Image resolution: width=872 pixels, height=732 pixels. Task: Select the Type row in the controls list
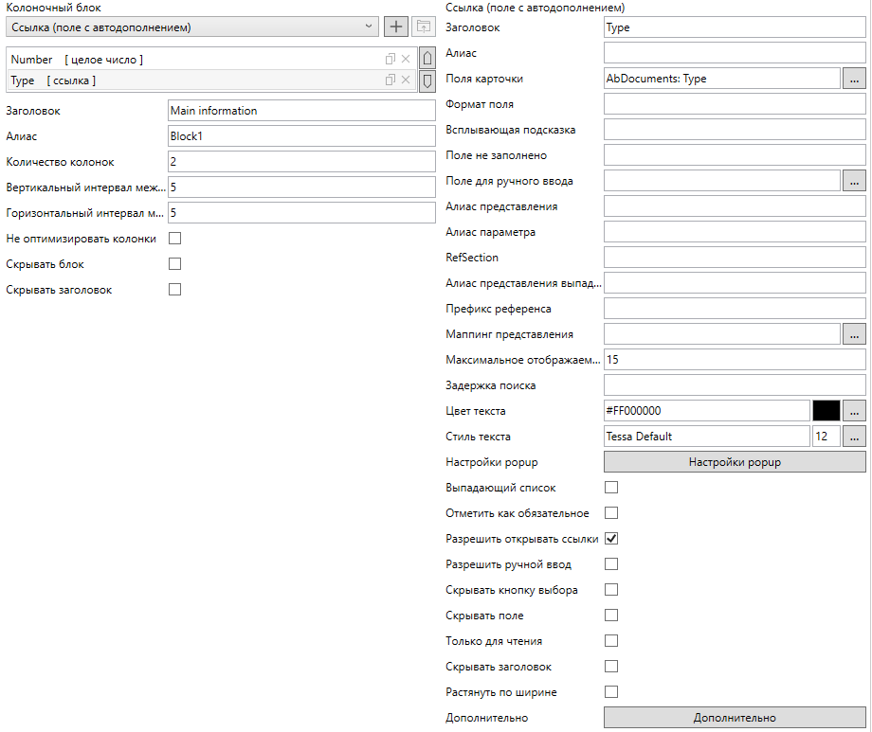pos(190,80)
